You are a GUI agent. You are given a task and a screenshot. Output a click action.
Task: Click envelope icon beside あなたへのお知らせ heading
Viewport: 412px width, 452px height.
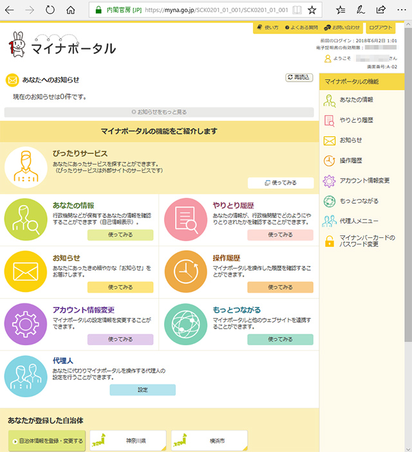(12, 80)
